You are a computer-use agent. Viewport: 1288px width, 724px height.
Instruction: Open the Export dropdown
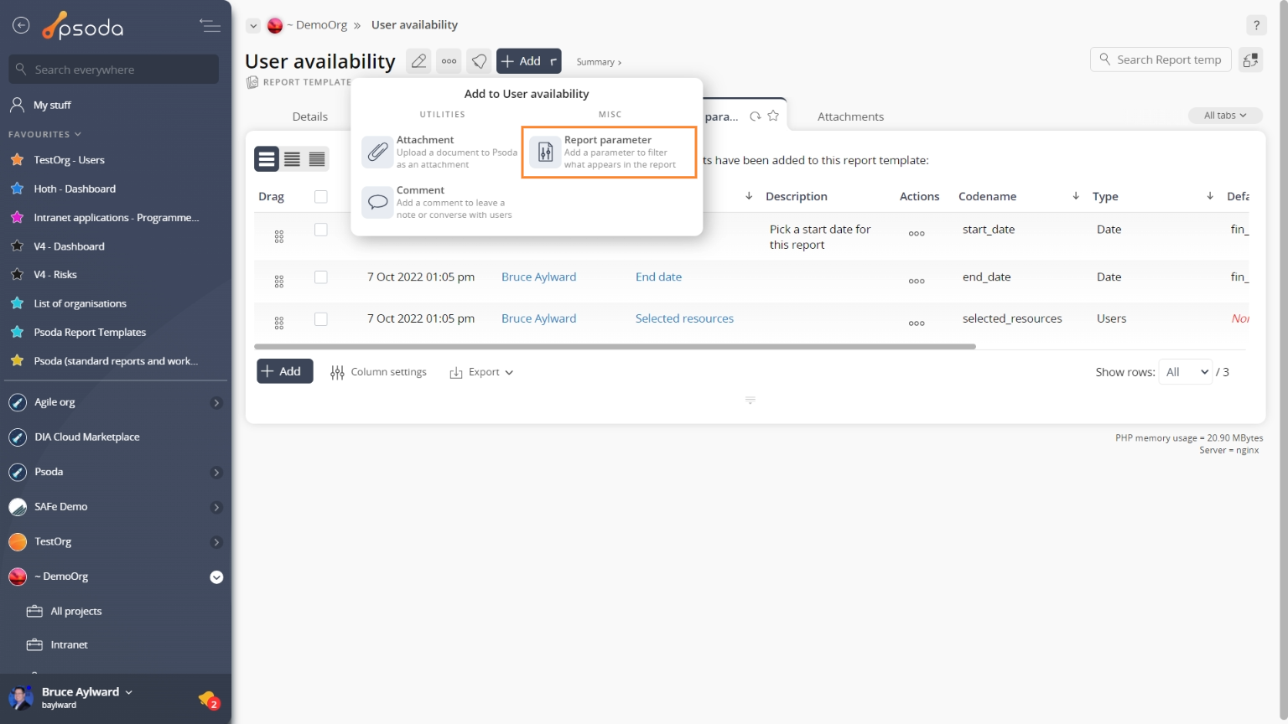[481, 372]
